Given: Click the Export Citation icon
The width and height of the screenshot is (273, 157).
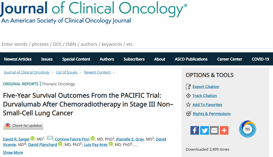Looking at the screenshot, I should coord(188,87).
